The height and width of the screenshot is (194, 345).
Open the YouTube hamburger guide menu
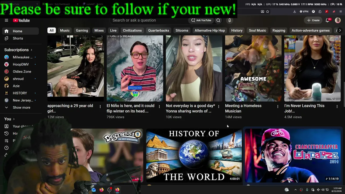(6, 20)
